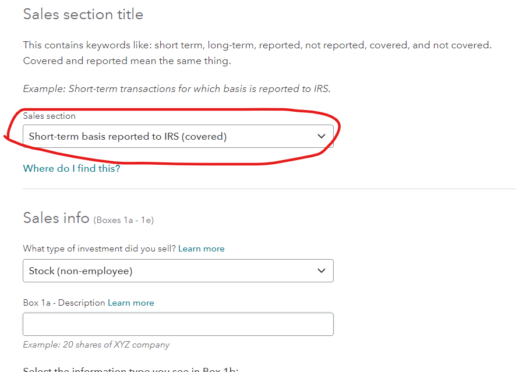Image resolution: width=516 pixels, height=372 pixels.
Task: Click Learn more next to Box 1a Description
Action: click(x=131, y=303)
